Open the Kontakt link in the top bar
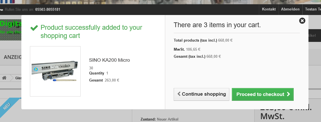Screen dimensions: 321x122 pyautogui.click(x=269, y=9)
